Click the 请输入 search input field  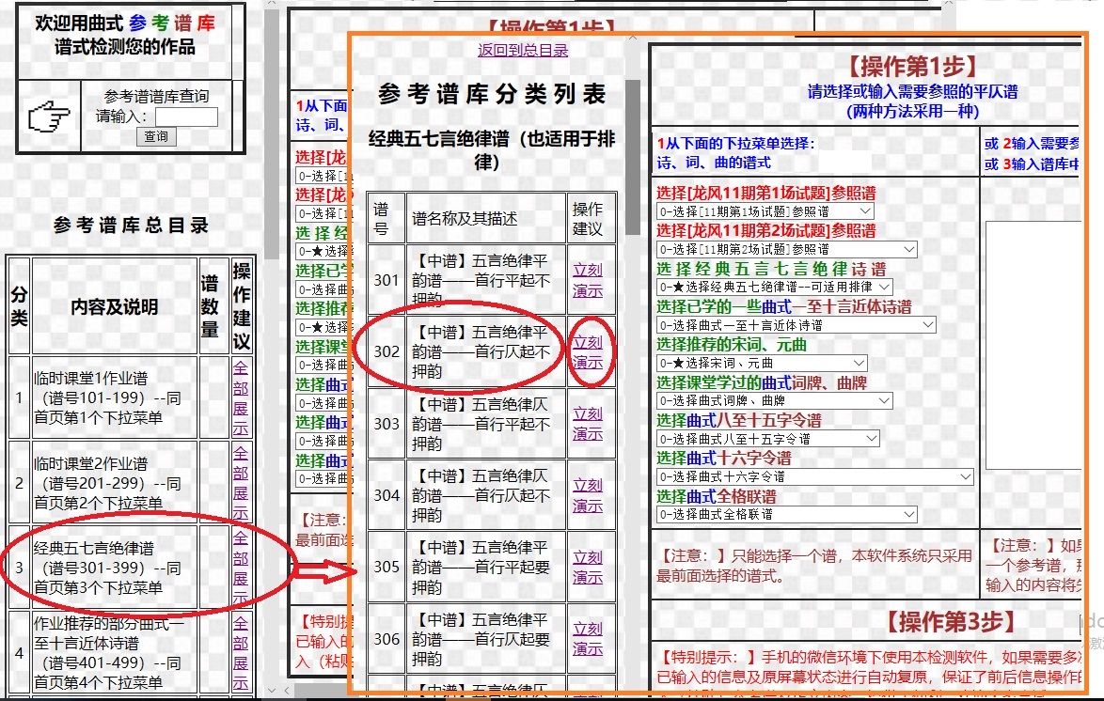click(186, 117)
